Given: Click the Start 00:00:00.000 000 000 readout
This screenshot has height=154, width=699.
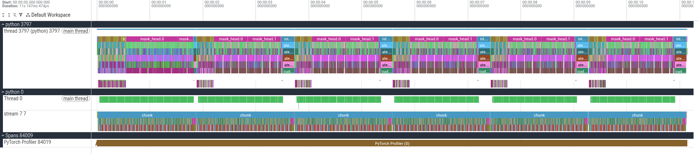Looking at the screenshot, I should 26,2.
